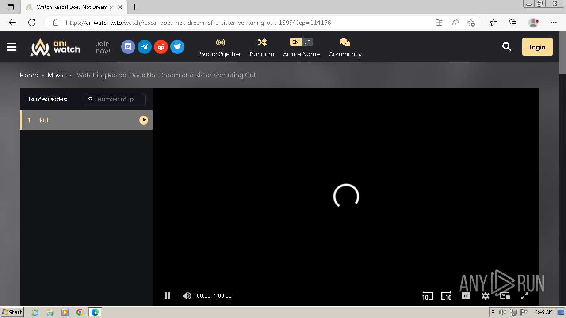Open the Telegram channel link
This screenshot has width=566, height=318.
point(145,47)
